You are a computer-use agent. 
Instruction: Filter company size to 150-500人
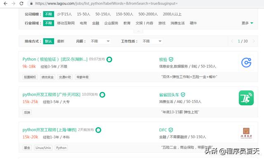tap(125, 14)
